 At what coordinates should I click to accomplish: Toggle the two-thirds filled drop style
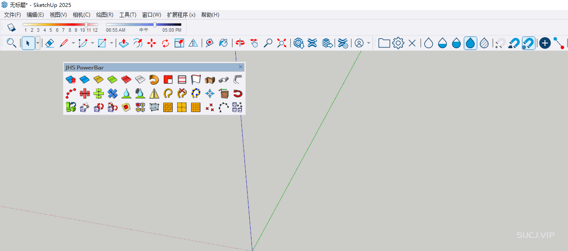point(456,43)
